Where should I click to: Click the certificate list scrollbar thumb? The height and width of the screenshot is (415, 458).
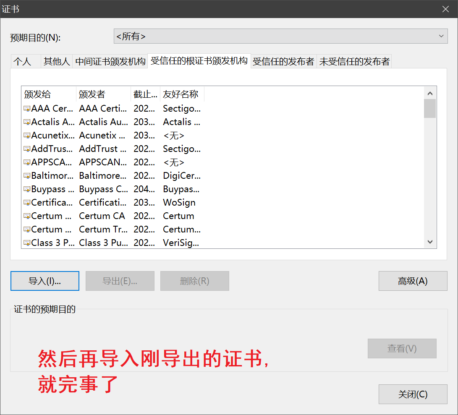tap(430, 108)
